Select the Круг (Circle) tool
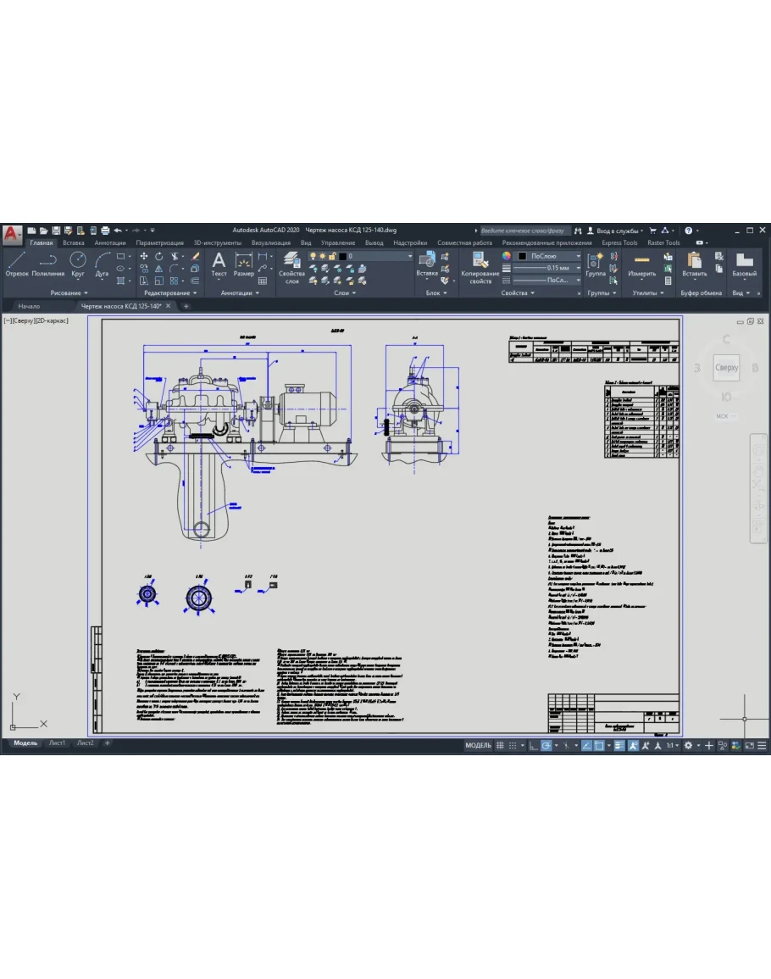 coord(78,264)
